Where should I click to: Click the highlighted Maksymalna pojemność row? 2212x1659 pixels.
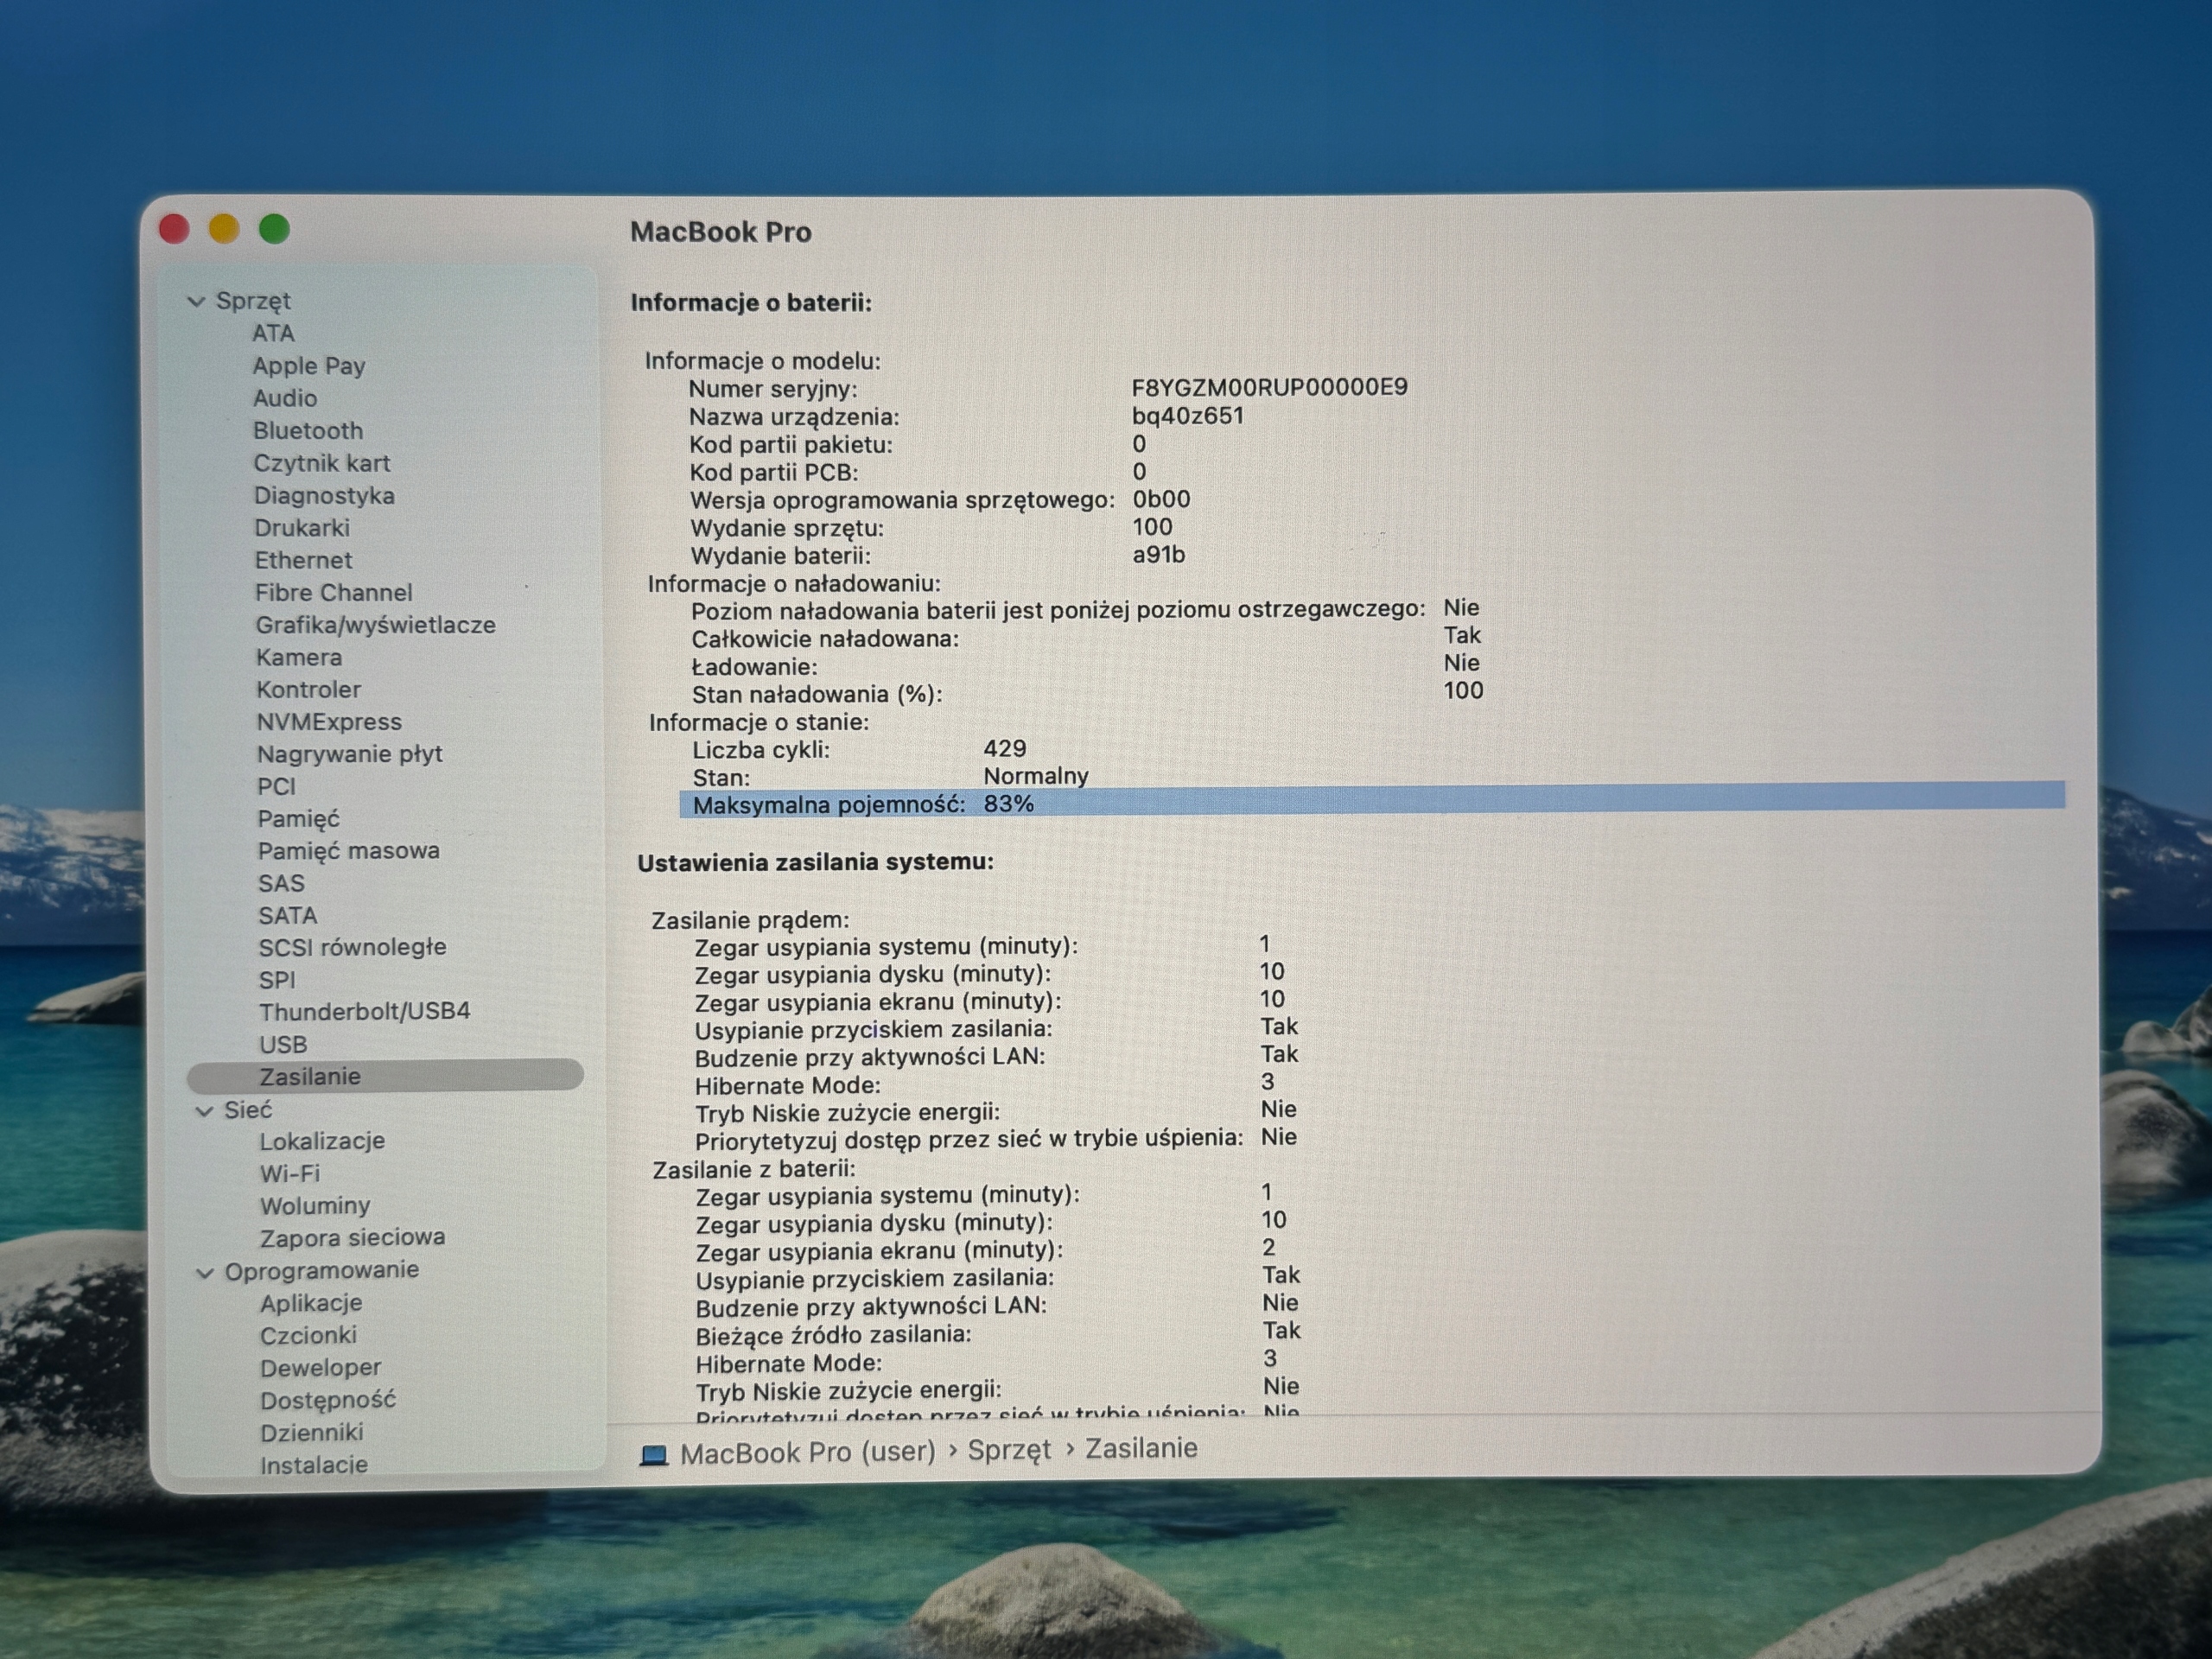1372,800
